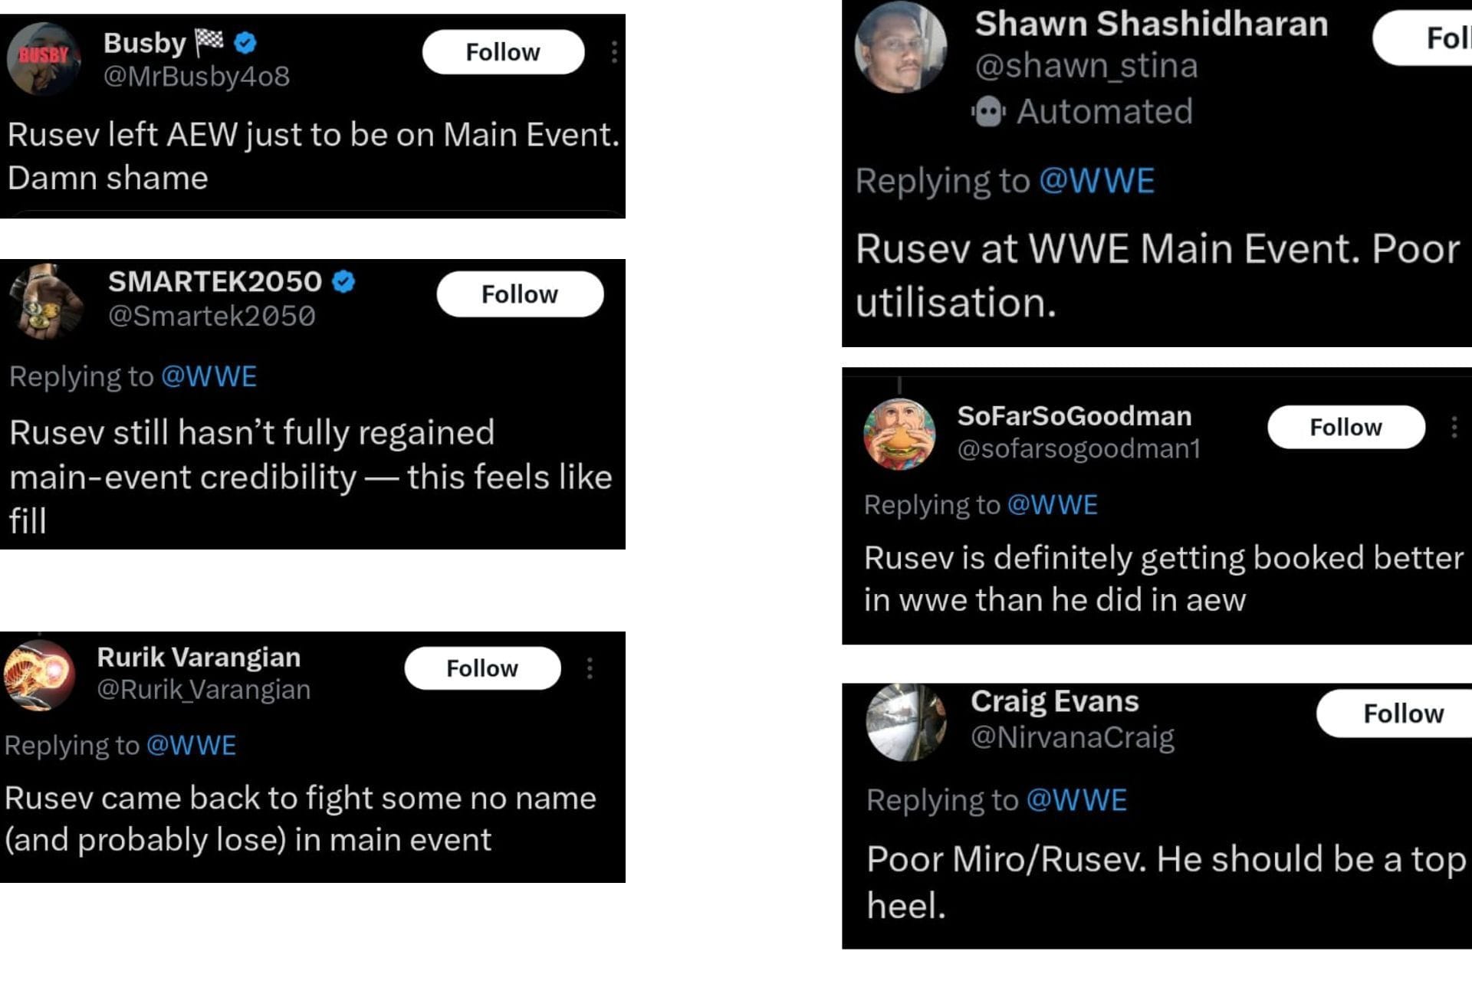Toggle Follow for Craig Evans
This screenshot has width=1472, height=981.
[1401, 713]
